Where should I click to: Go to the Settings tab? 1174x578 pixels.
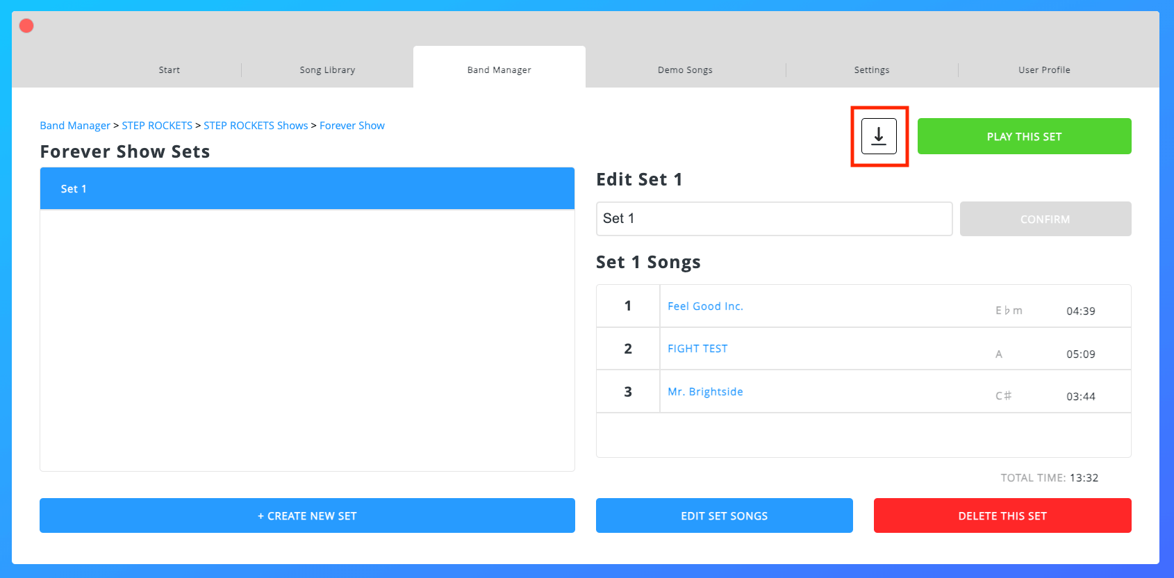point(872,69)
